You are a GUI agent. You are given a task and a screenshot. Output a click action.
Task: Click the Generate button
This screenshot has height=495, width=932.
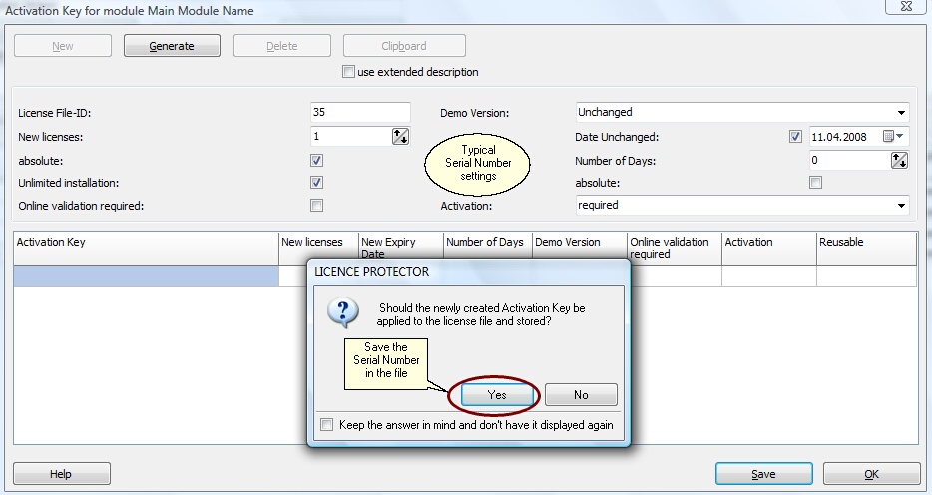(x=172, y=46)
